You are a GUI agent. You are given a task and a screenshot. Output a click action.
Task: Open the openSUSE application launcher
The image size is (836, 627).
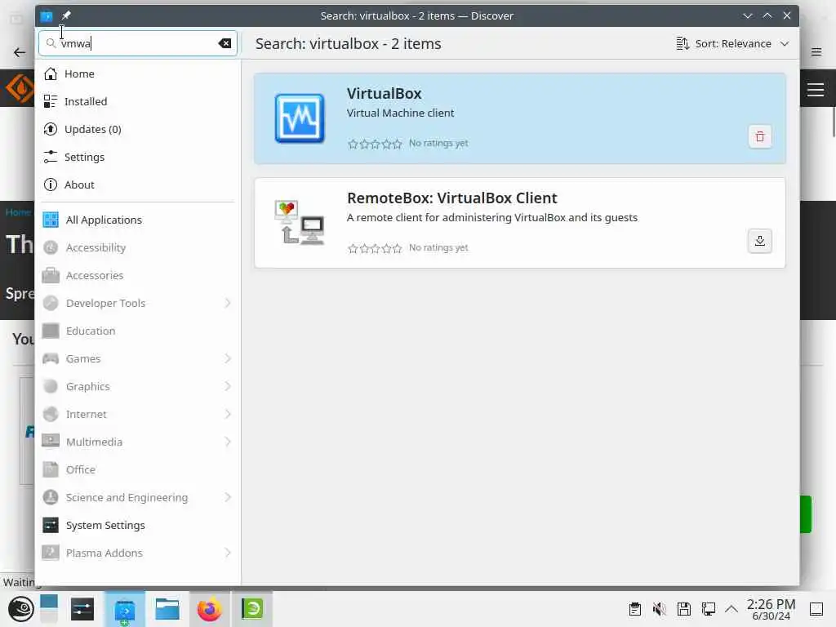pyautogui.click(x=20, y=609)
